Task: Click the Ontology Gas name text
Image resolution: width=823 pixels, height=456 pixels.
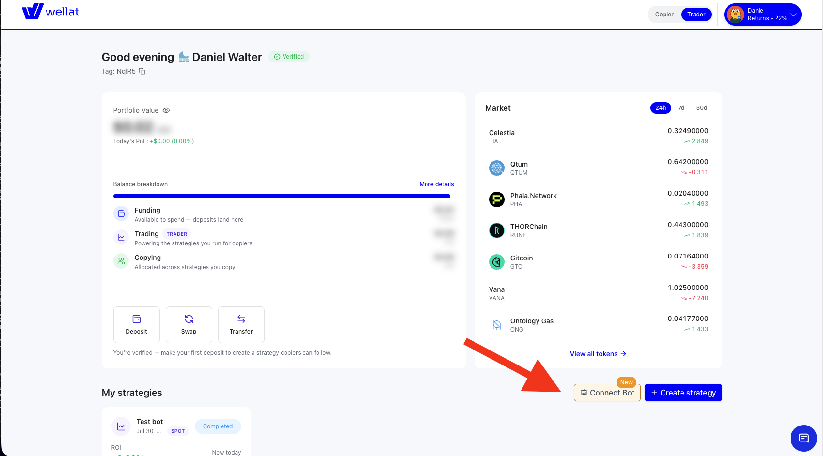Action: pyautogui.click(x=532, y=321)
